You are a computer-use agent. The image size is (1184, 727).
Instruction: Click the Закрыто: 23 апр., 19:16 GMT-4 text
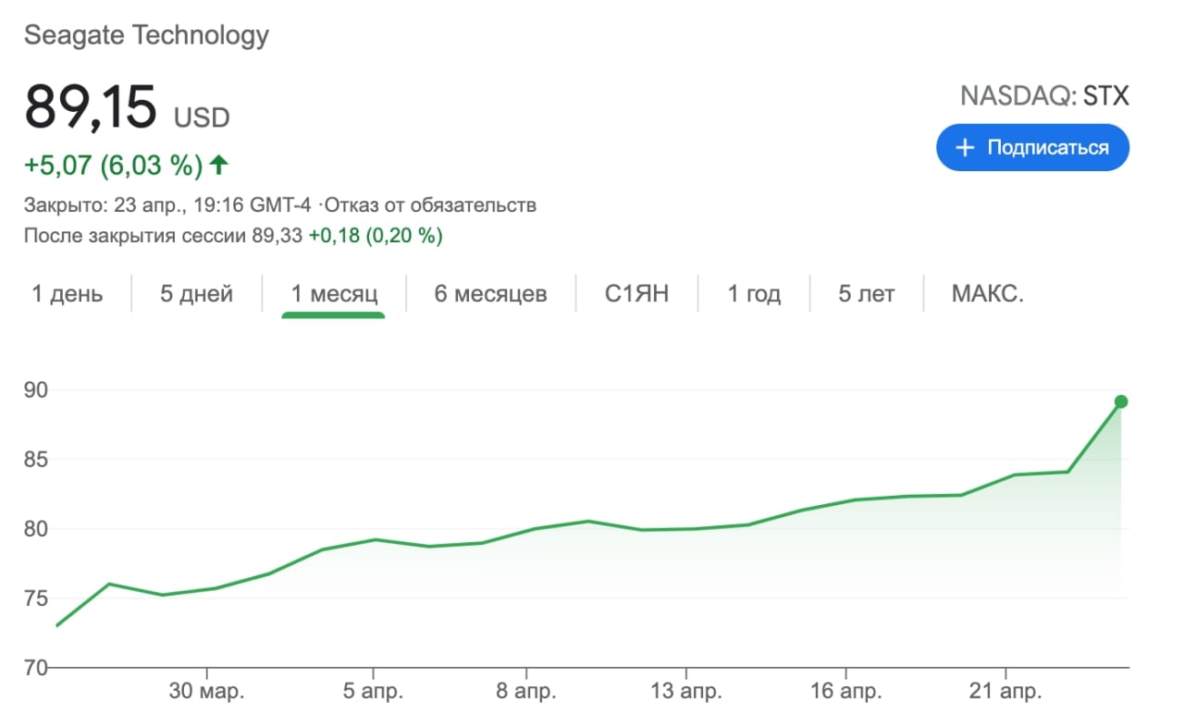167,204
